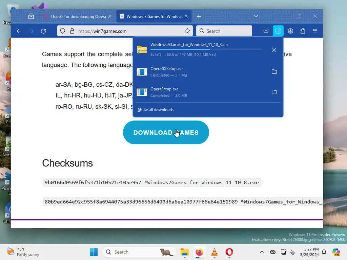The width and height of the screenshot is (347, 260).
Task: Open the Firefox account icon
Action: click(x=290, y=31)
